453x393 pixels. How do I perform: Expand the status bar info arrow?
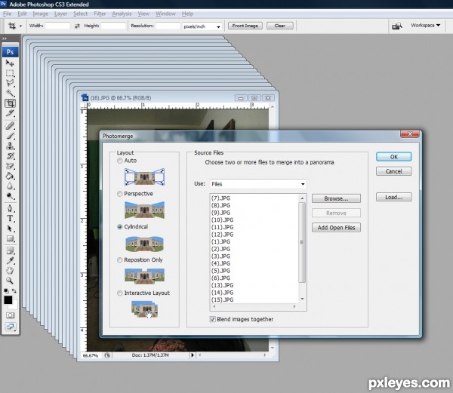(192, 355)
